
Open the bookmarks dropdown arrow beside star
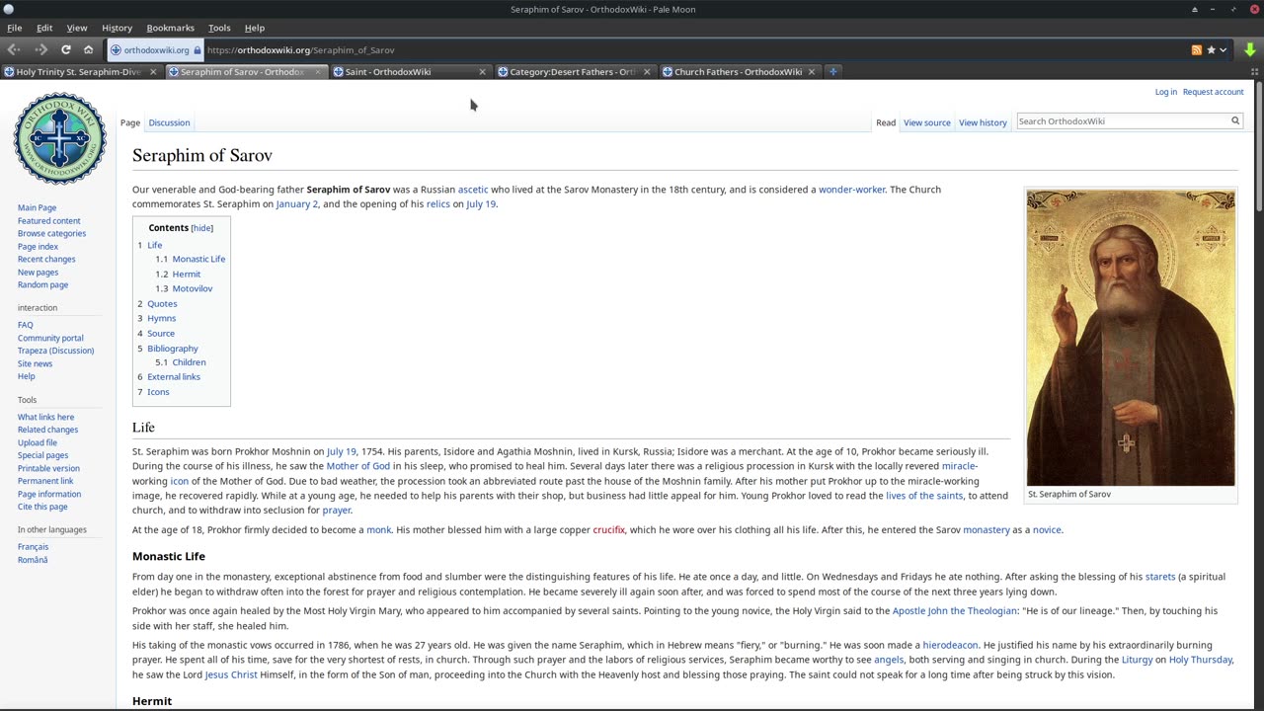pyautogui.click(x=1223, y=49)
